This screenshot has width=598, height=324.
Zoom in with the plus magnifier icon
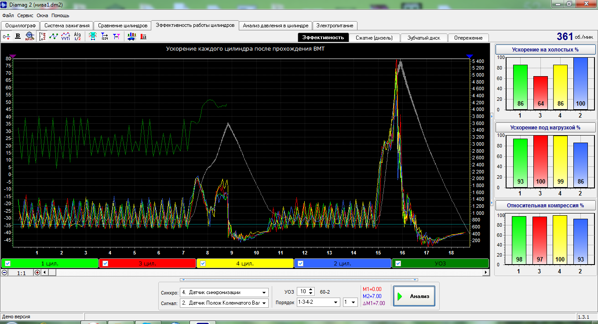pyautogui.click(x=37, y=272)
